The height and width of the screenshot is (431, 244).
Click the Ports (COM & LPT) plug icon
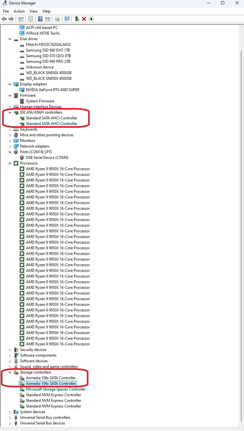pyautogui.click(x=16, y=152)
